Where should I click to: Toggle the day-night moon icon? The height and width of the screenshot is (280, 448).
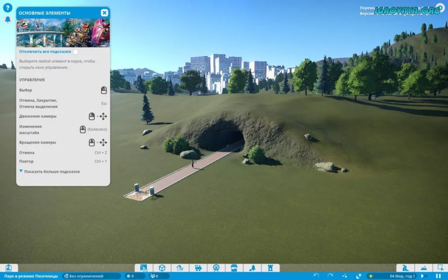pos(358,276)
